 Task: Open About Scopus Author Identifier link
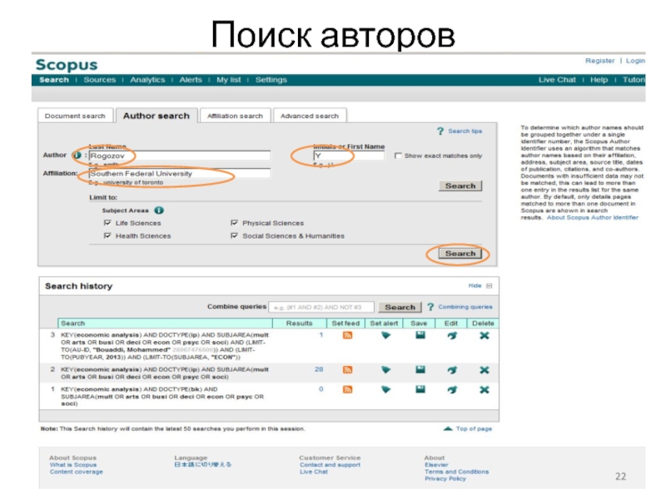tap(593, 217)
